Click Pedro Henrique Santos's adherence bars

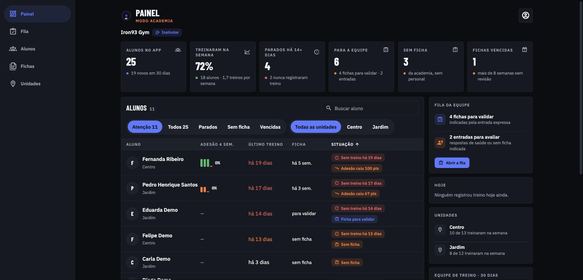[204, 189]
